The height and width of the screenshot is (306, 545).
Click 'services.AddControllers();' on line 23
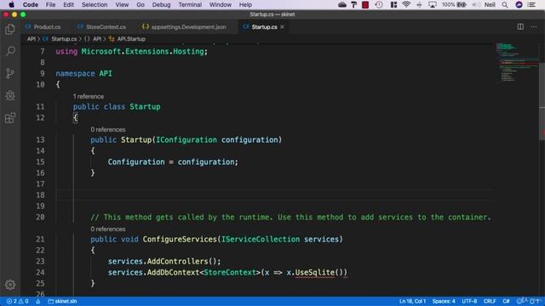tap(164, 261)
